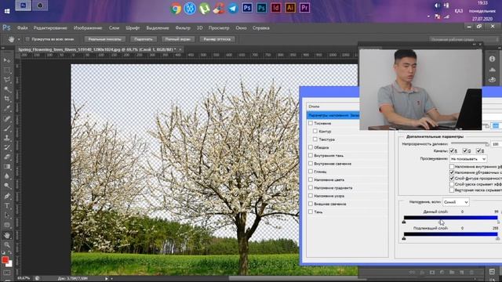Open Adobe Illustrator from the taskbar
Screen dimensions: 502x282
click(290, 8)
